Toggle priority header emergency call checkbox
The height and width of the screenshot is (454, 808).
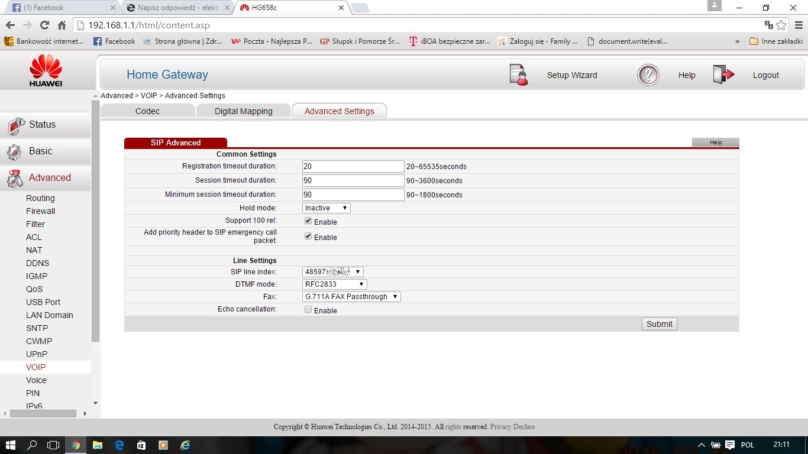[x=308, y=236]
